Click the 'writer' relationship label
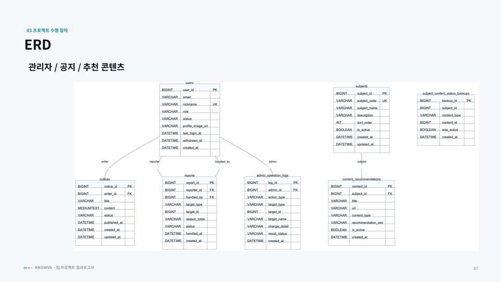 tap(105, 162)
